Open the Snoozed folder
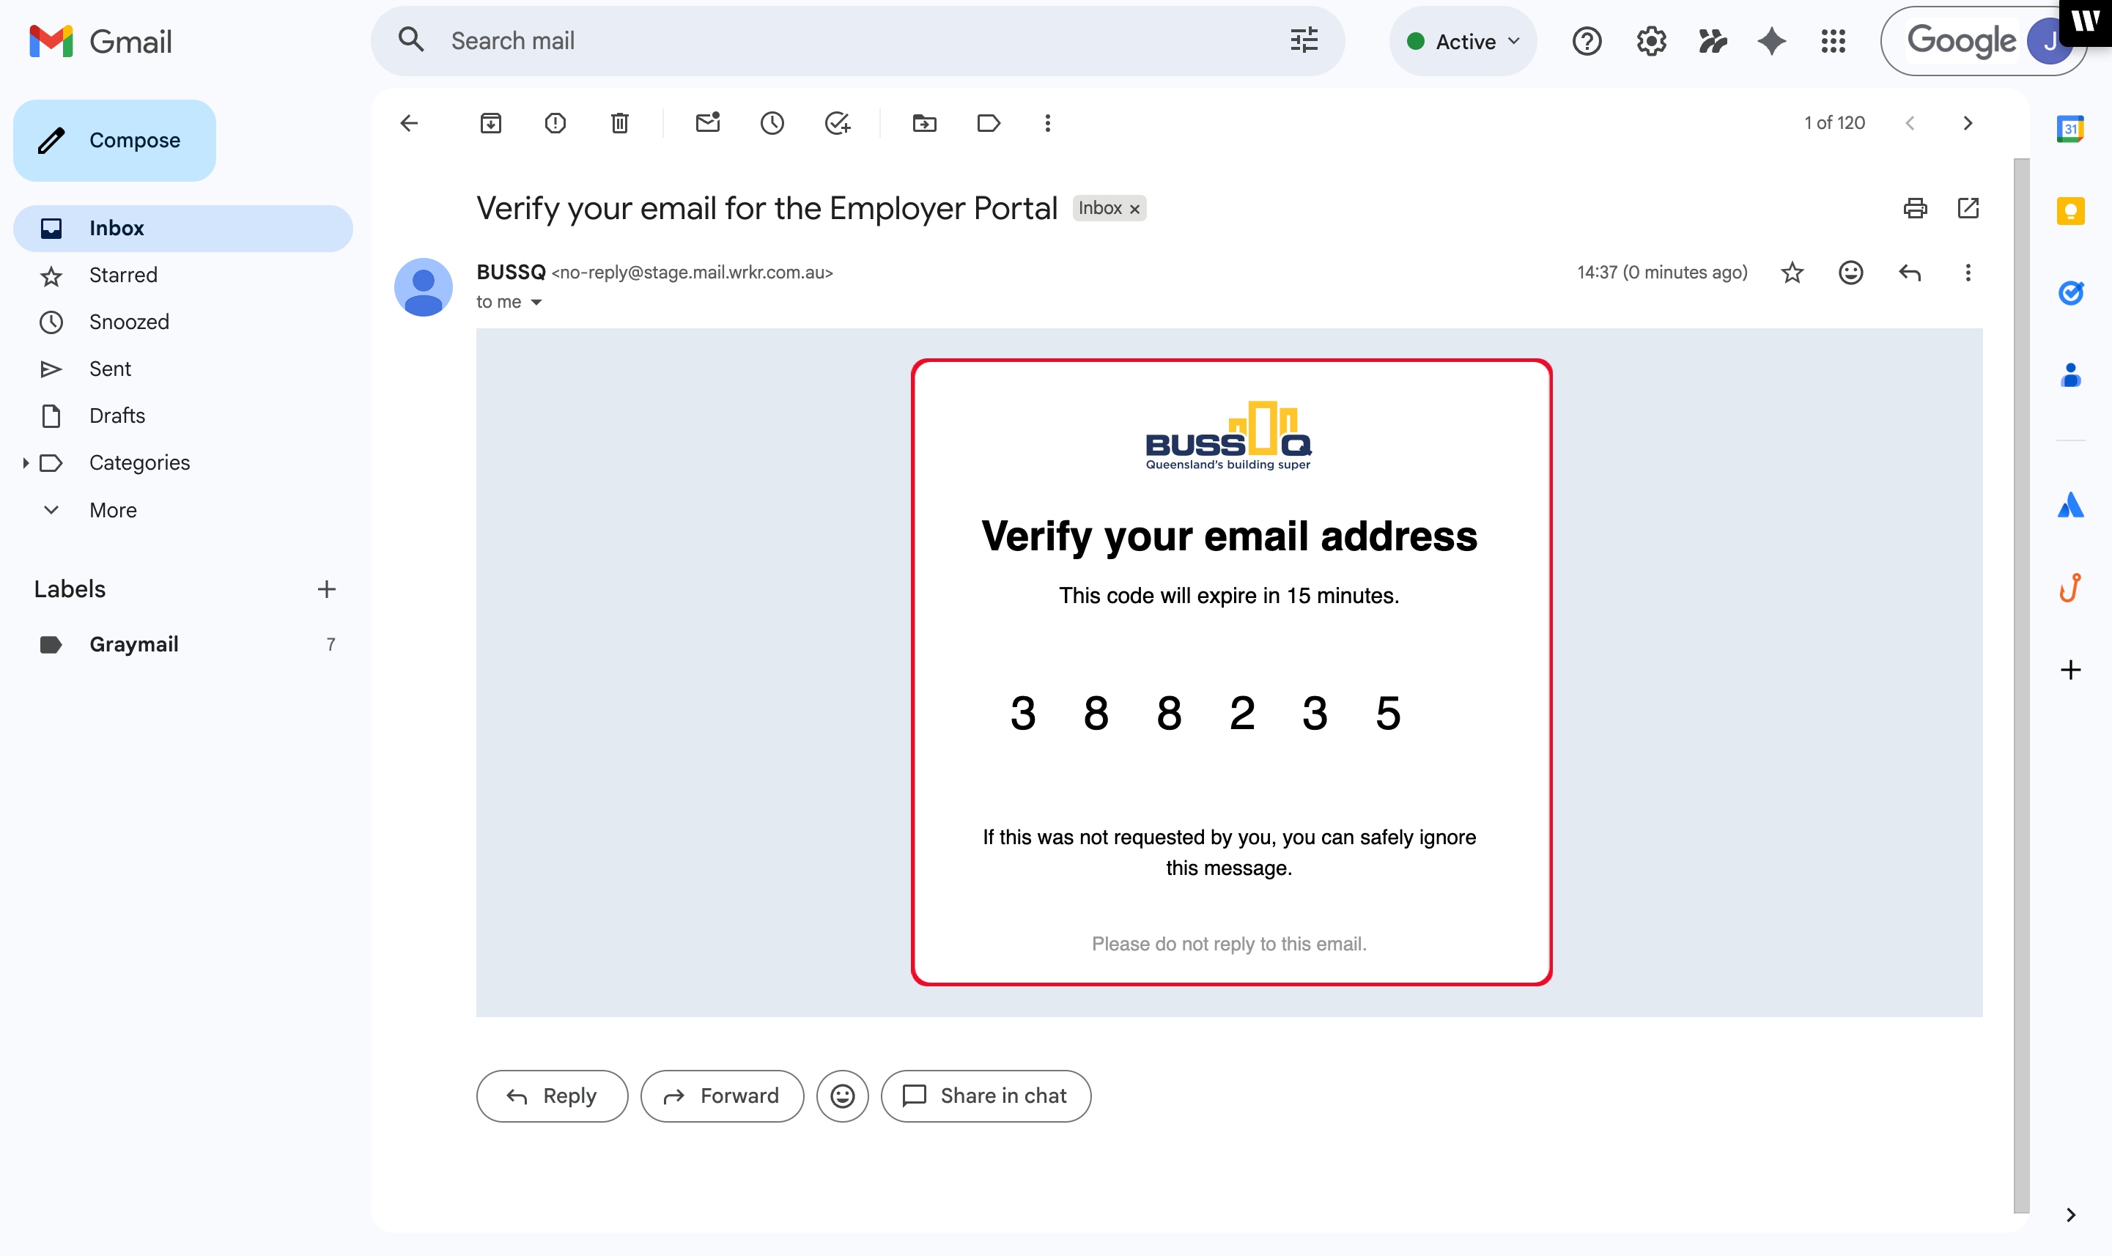Image resolution: width=2112 pixels, height=1256 pixels. coord(182,322)
